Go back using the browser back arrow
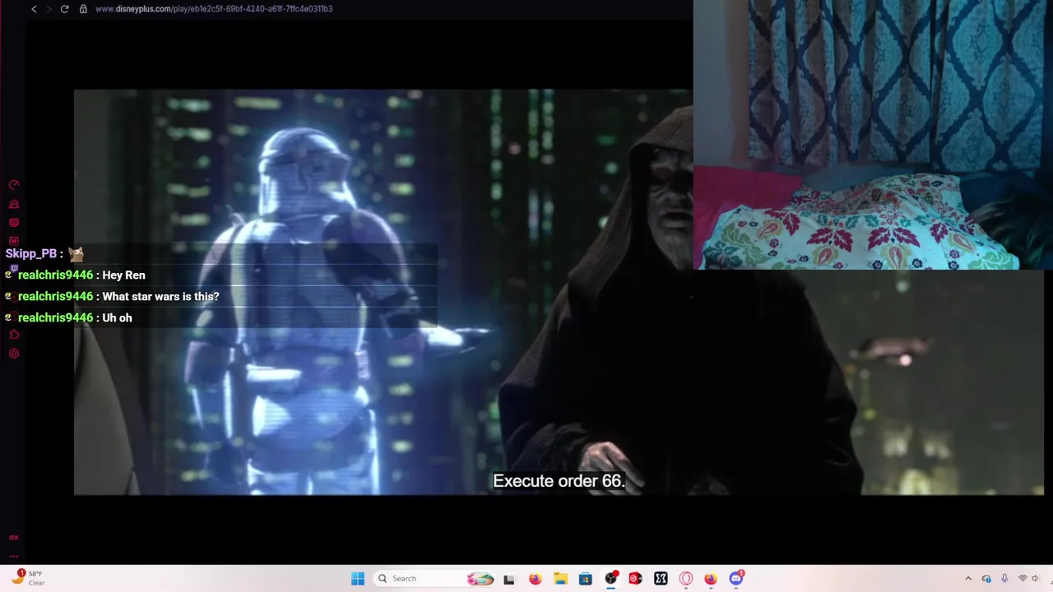Image resolution: width=1053 pixels, height=592 pixels. pos(34,9)
